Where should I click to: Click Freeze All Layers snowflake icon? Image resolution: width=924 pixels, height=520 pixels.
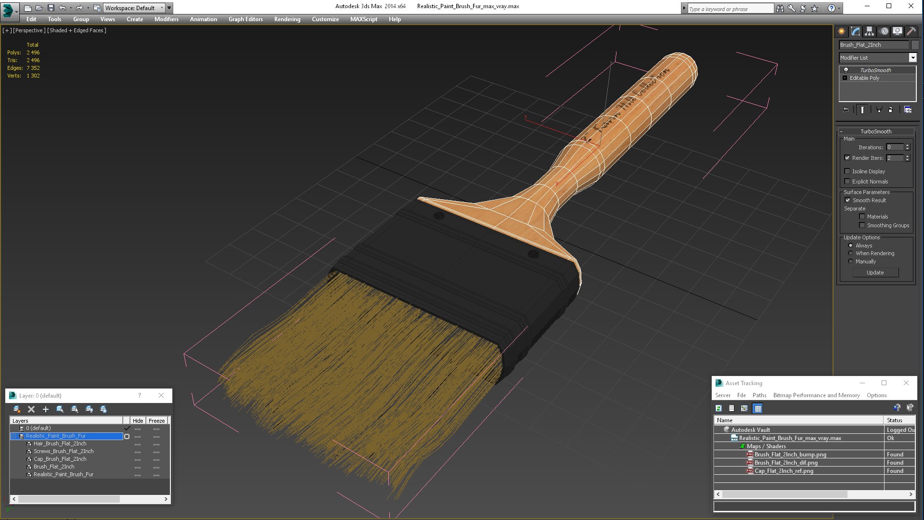(x=103, y=409)
